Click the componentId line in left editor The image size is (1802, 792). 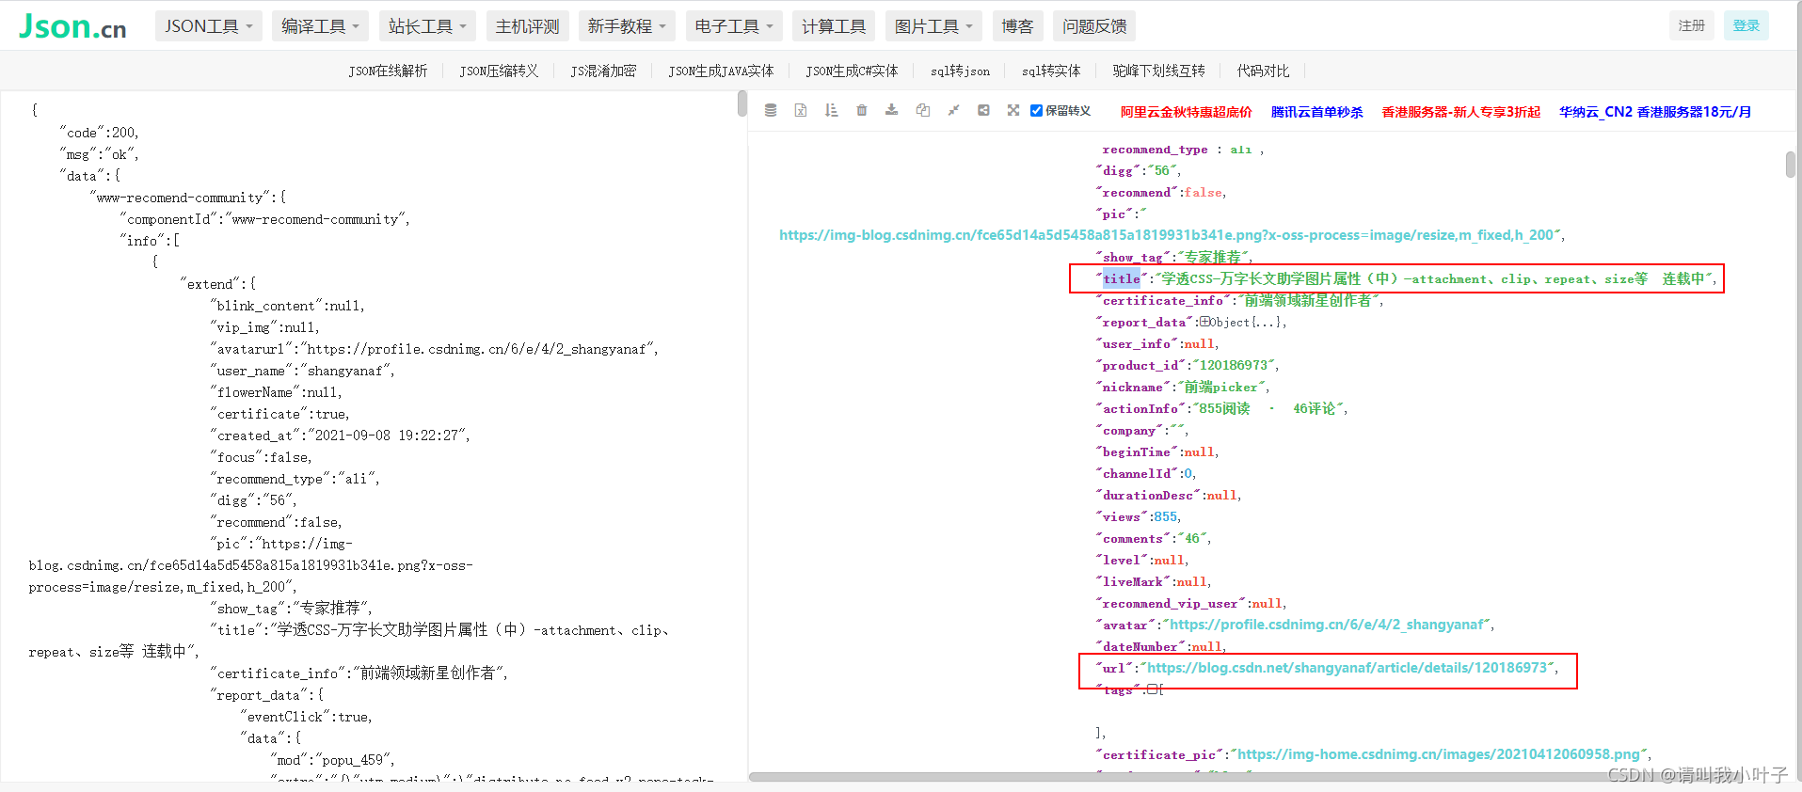point(264,219)
